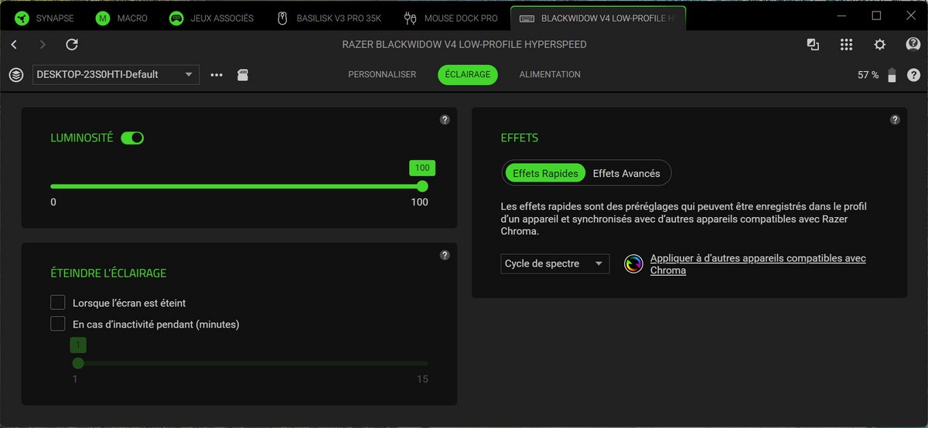
Task: Open Synapse settings gear
Action: (x=879, y=45)
